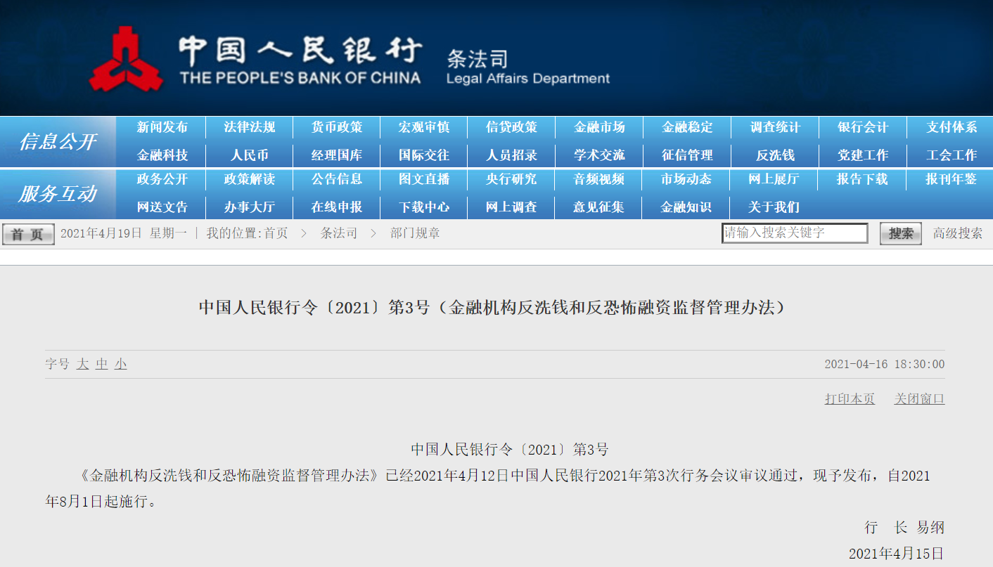This screenshot has height=567, width=993.
Task: Go to the 人民币 page
Action: pos(250,155)
